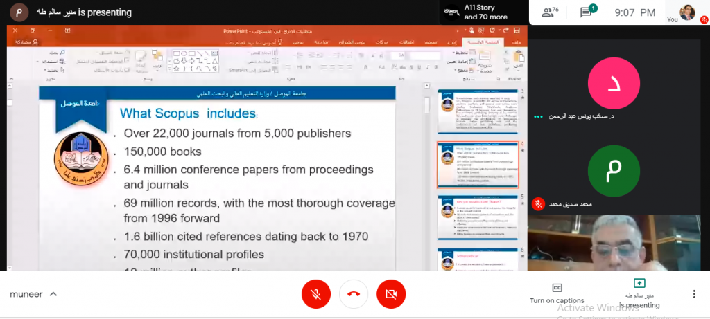This screenshot has height=319, width=710.
Task: Open the chat panel with one unread message
Action: (x=587, y=12)
